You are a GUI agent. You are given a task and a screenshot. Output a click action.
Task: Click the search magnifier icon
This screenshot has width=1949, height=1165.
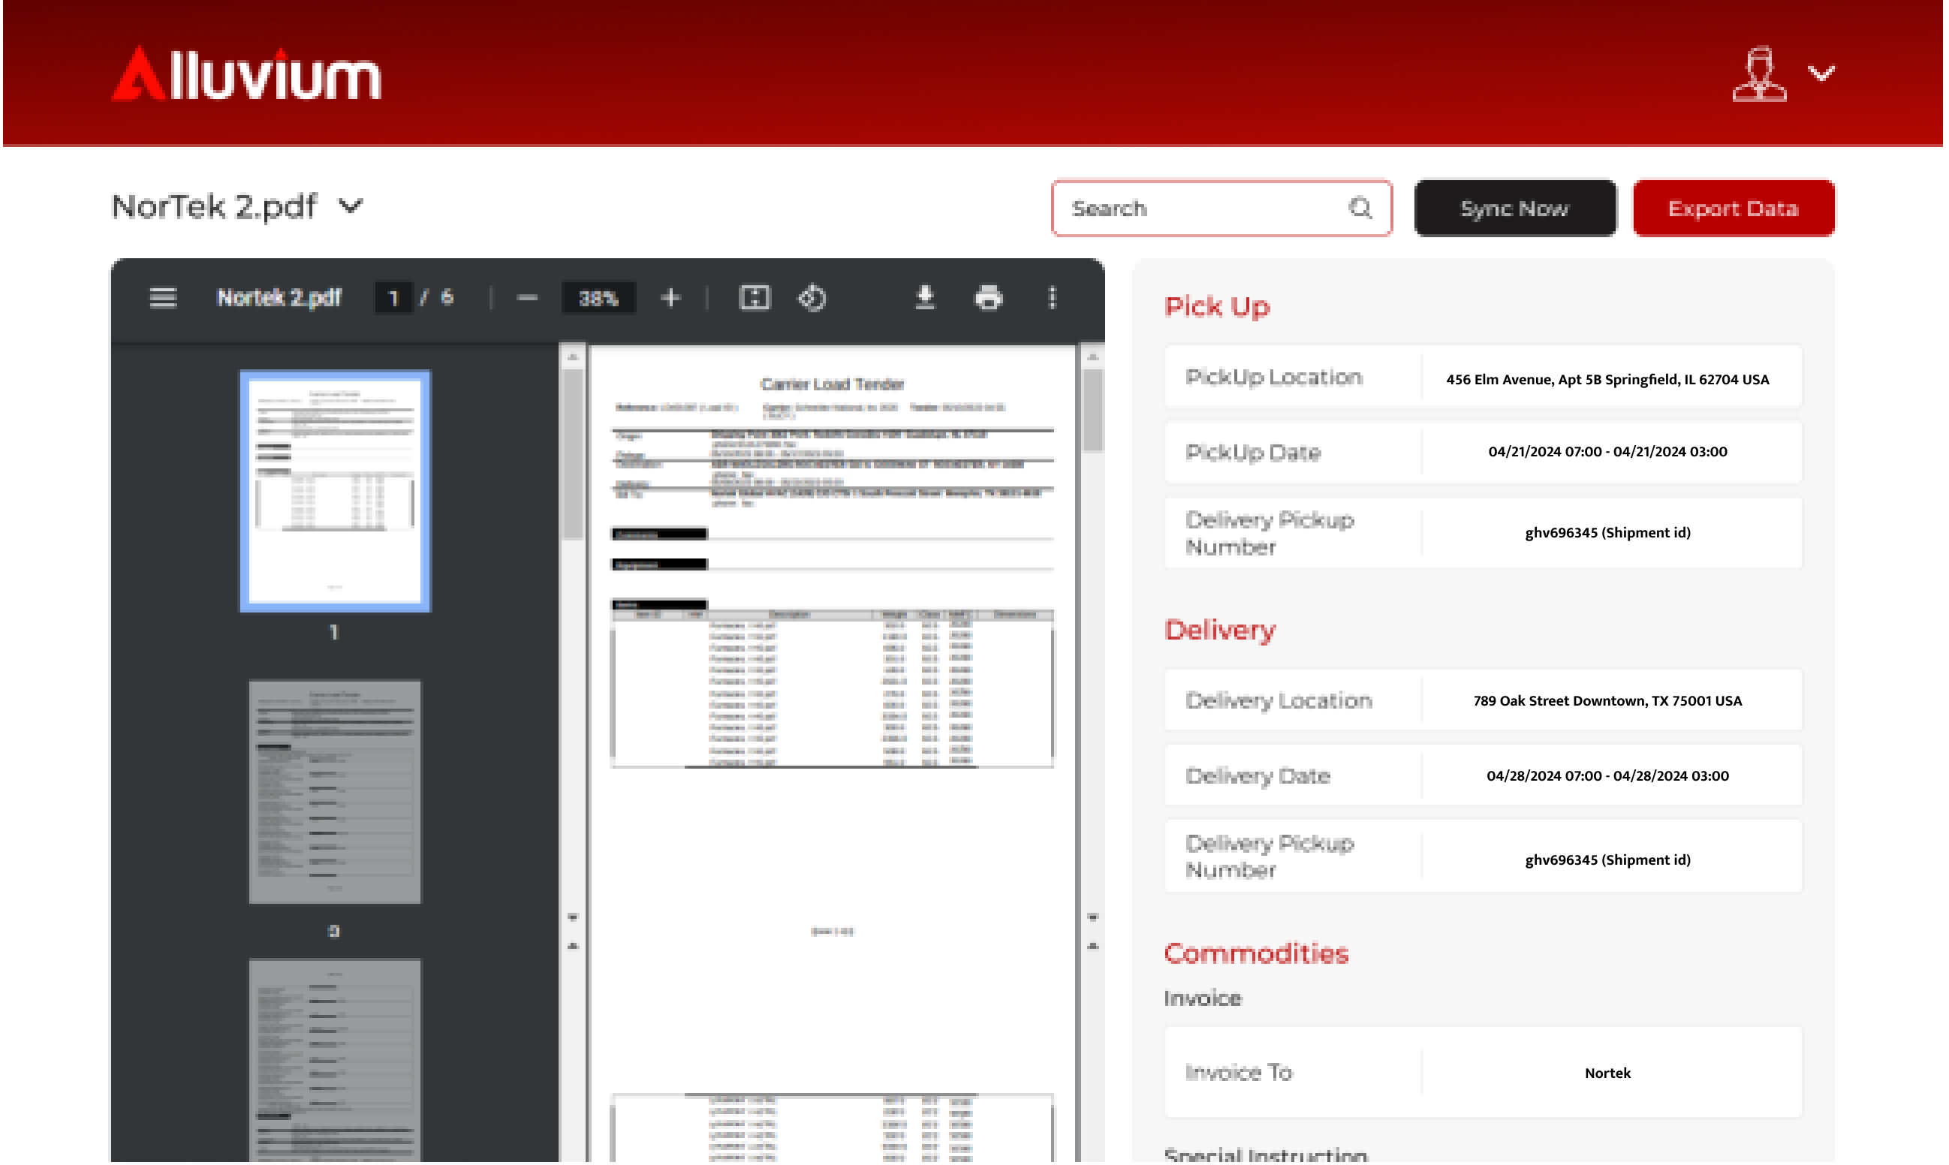click(1360, 208)
